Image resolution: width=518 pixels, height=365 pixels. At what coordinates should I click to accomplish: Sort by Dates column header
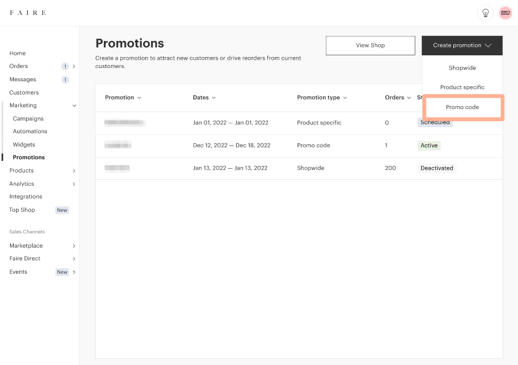coord(204,97)
